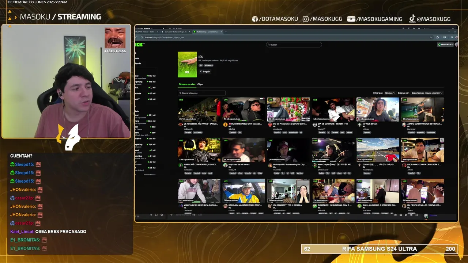Open browser extensions puzzle icon
The width and height of the screenshot is (468, 263).
[438, 37]
